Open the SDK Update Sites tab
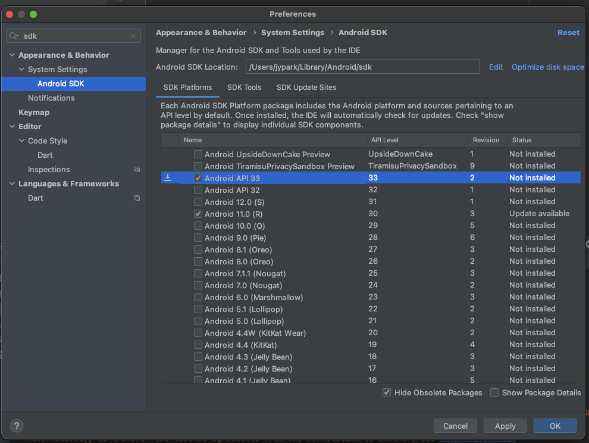 (x=306, y=88)
